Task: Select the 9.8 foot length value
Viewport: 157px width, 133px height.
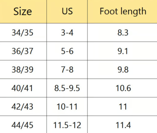Action: click(x=123, y=70)
